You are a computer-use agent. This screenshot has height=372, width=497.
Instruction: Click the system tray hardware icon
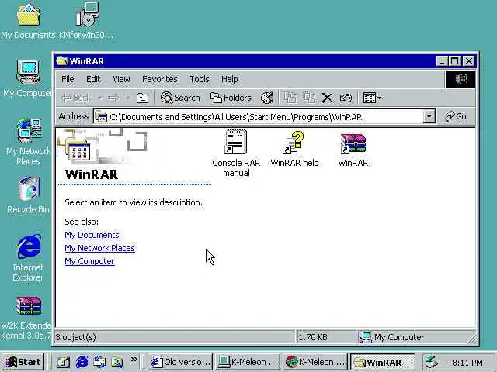coord(431,362)
